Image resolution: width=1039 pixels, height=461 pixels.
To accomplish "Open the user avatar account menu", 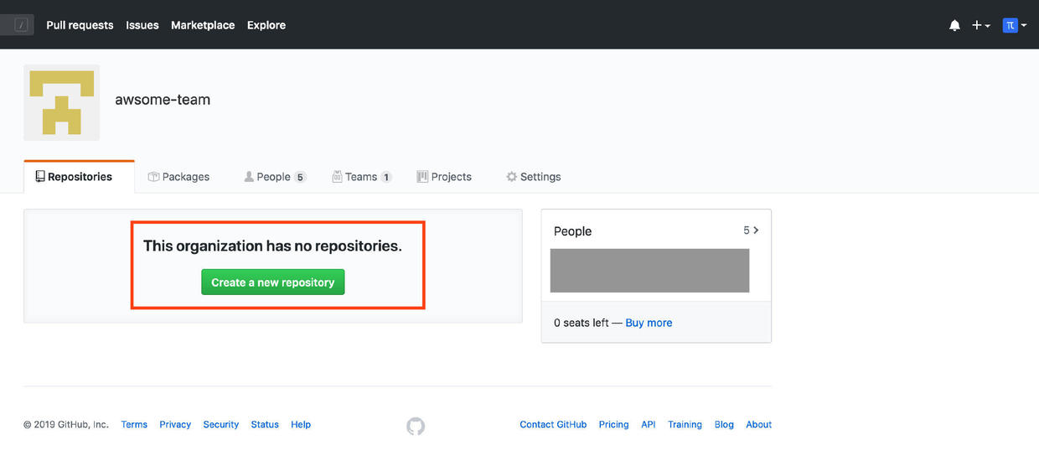I will [1015, 26].
